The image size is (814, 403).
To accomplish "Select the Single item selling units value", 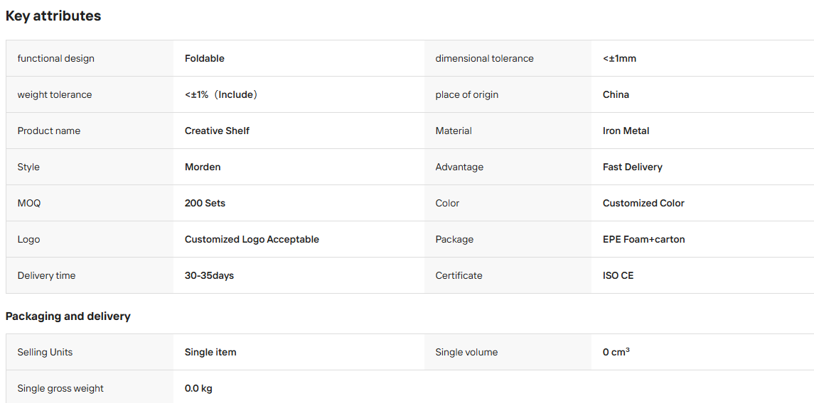I will [x=210, y=352].
